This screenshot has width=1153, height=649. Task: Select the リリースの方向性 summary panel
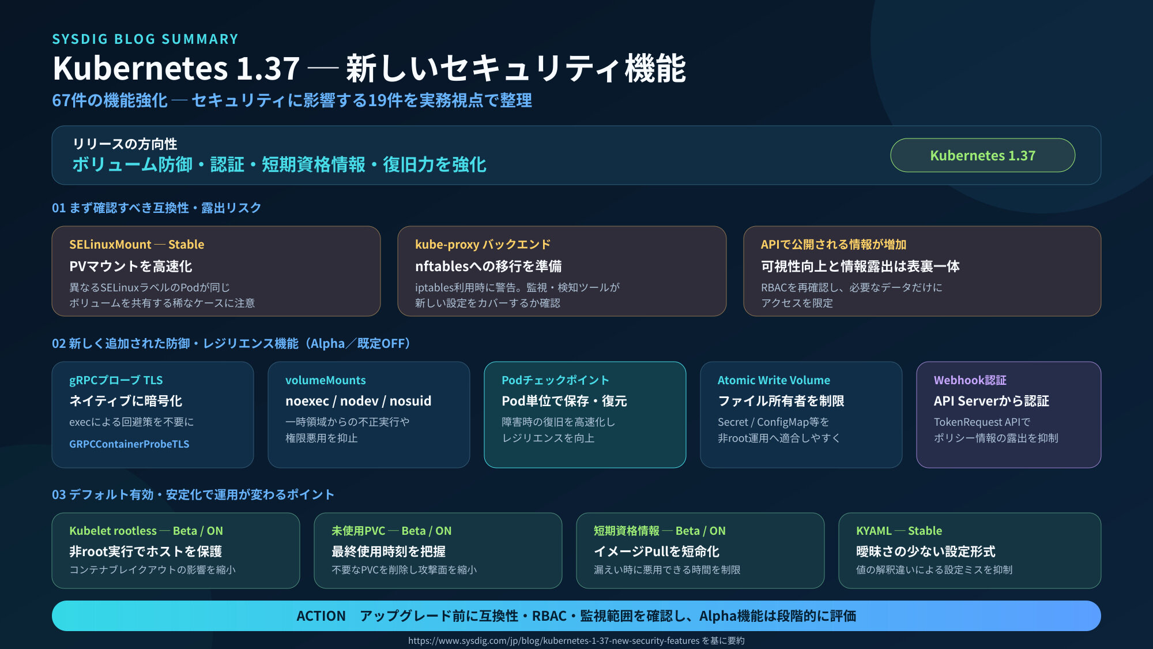[x=576, y=155]
